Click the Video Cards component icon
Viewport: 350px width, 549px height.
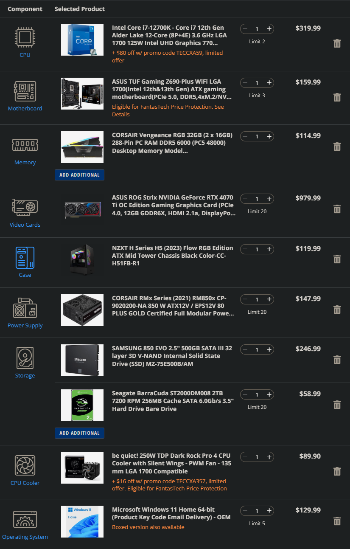pyautogui.click(x=25, y=207)
